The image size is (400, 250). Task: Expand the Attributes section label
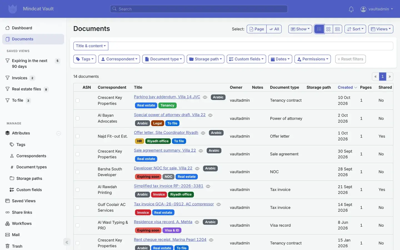(21, 133)
